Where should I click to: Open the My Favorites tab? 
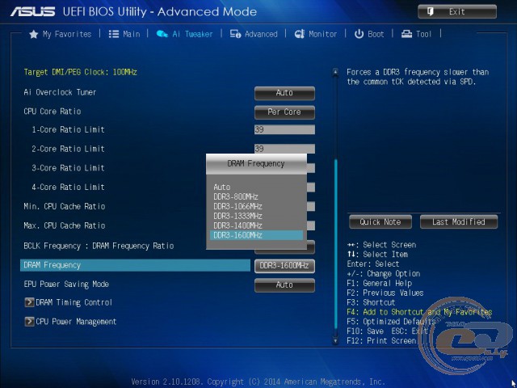[x=67, y=34]
